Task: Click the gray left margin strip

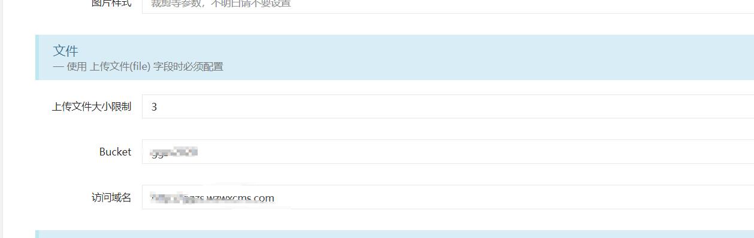Action: pyautogui.click(x=2, y=119)
